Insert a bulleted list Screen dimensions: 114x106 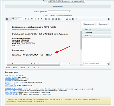[x=49, y=19]
